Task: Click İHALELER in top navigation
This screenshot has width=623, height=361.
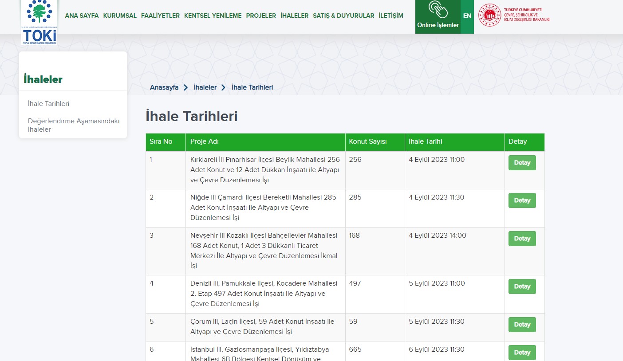Action: click(x=294, y=16)
